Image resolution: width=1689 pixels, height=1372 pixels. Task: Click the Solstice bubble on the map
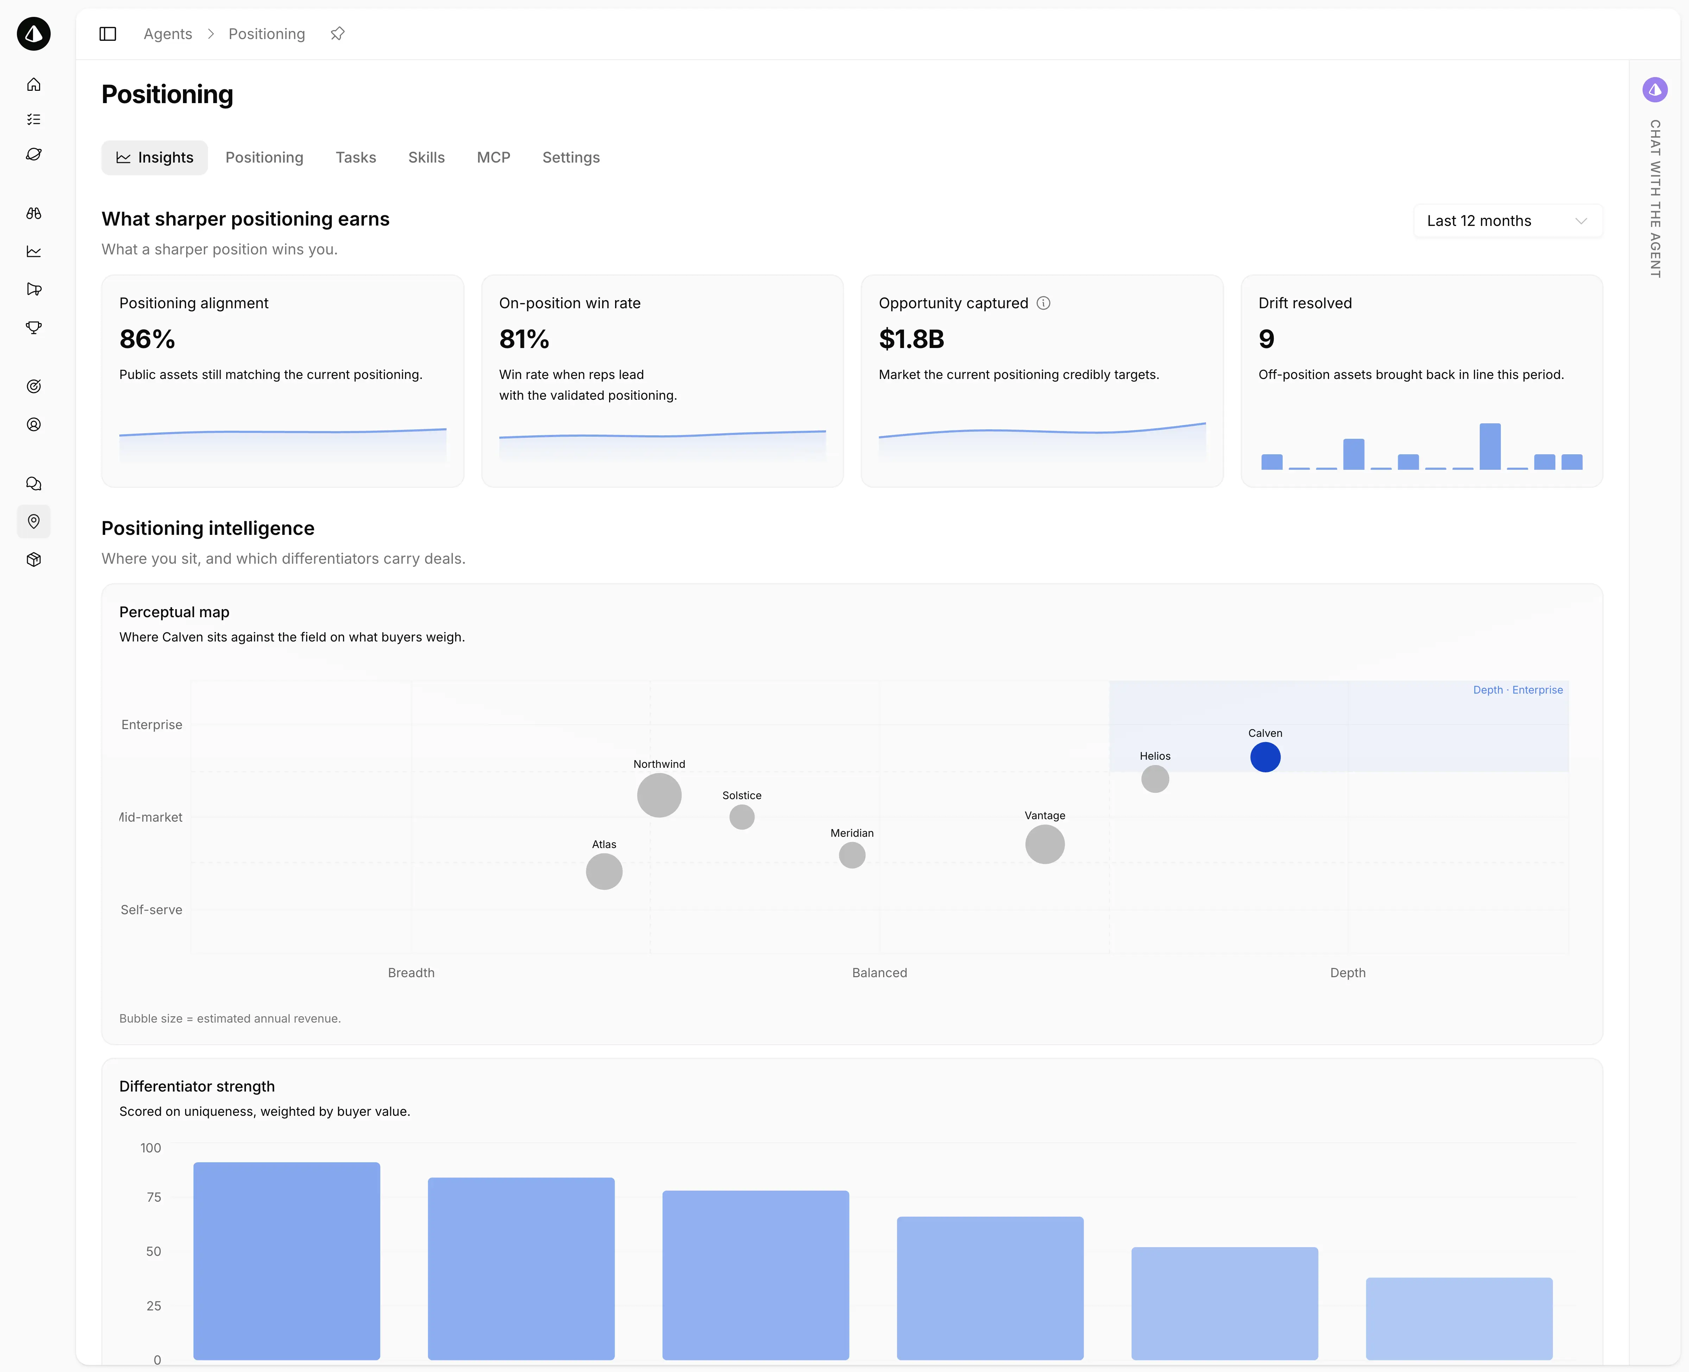point(742,817)
